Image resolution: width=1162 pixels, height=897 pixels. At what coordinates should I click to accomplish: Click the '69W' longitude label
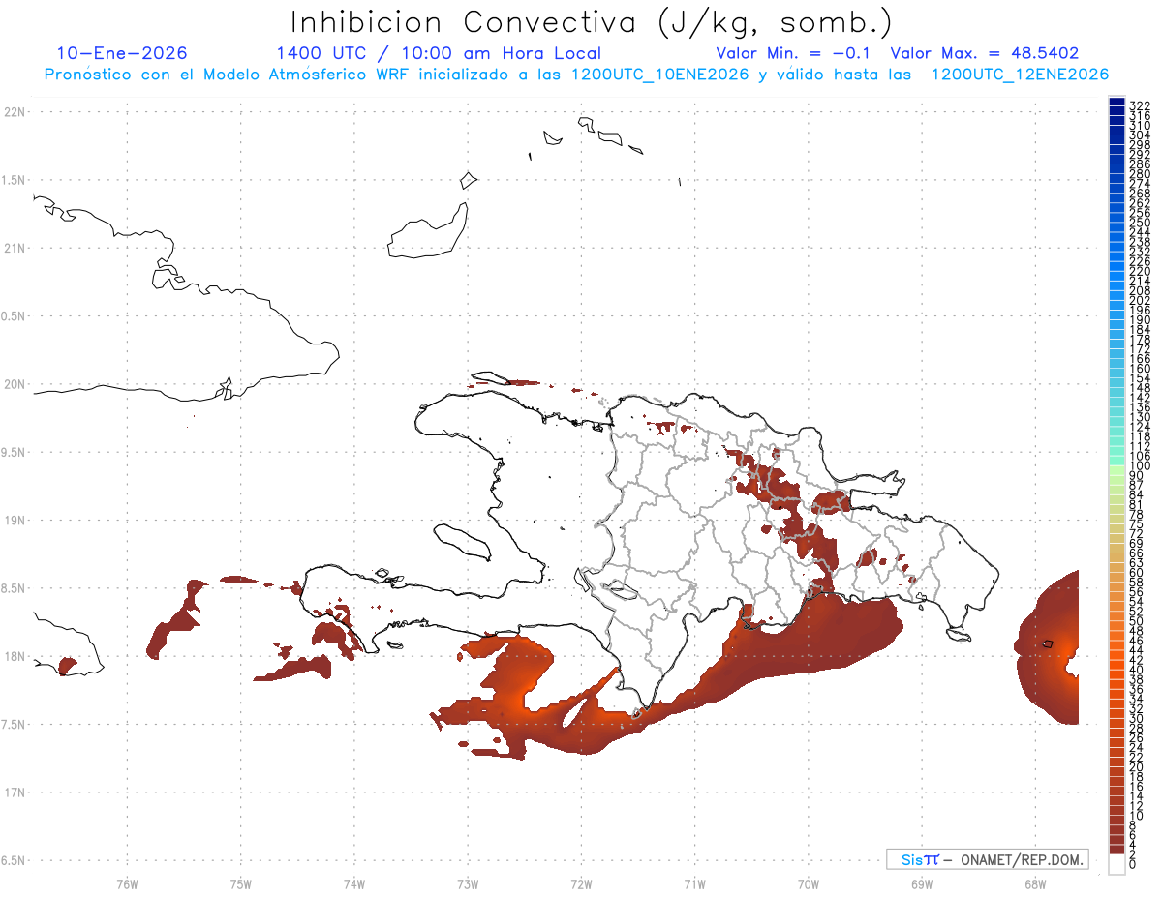[x=921, y=882]
